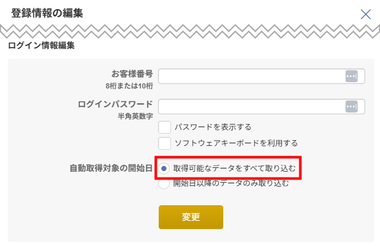Focus the お客様番号 input field

(x=261, y=76)
